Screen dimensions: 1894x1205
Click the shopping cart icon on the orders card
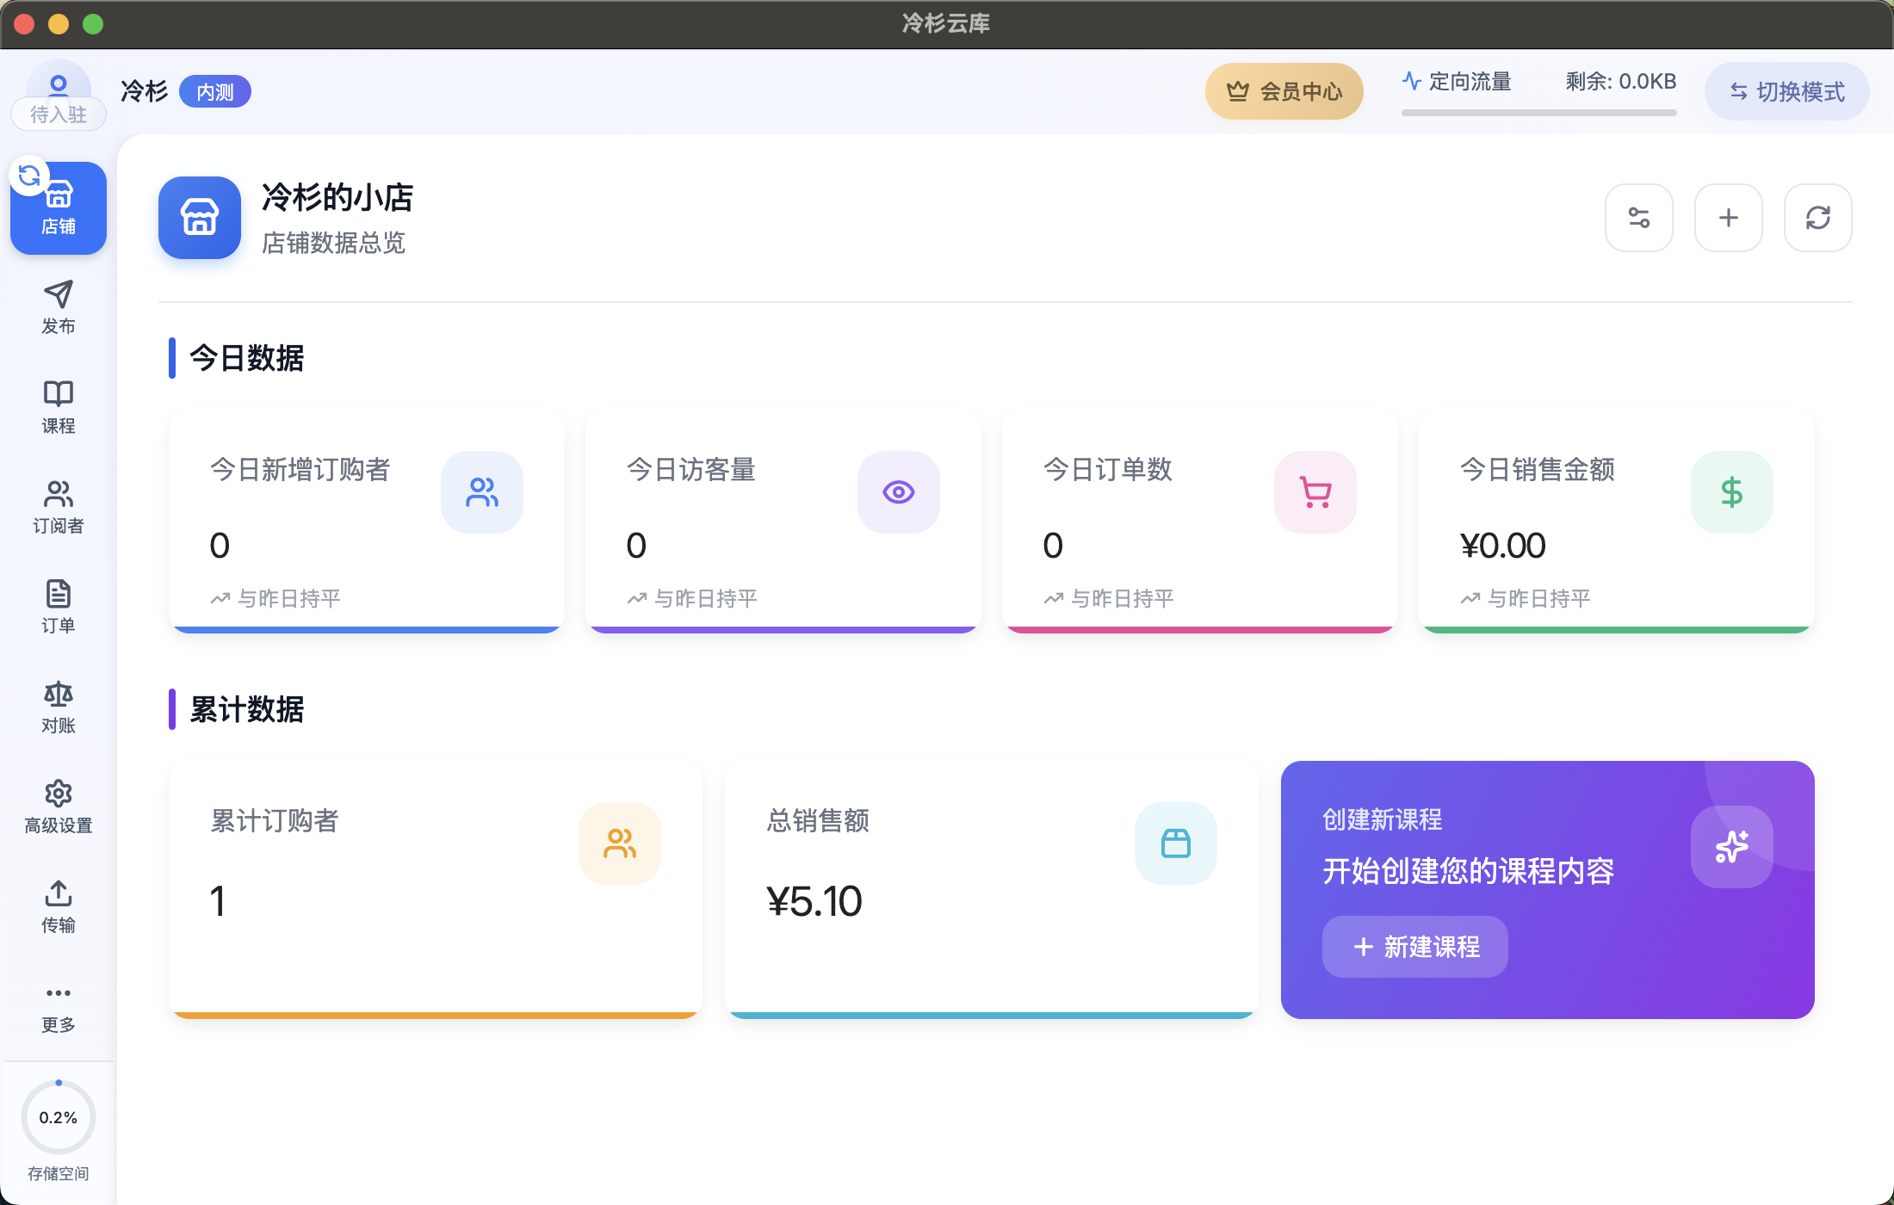click(x=1315, y=492)
